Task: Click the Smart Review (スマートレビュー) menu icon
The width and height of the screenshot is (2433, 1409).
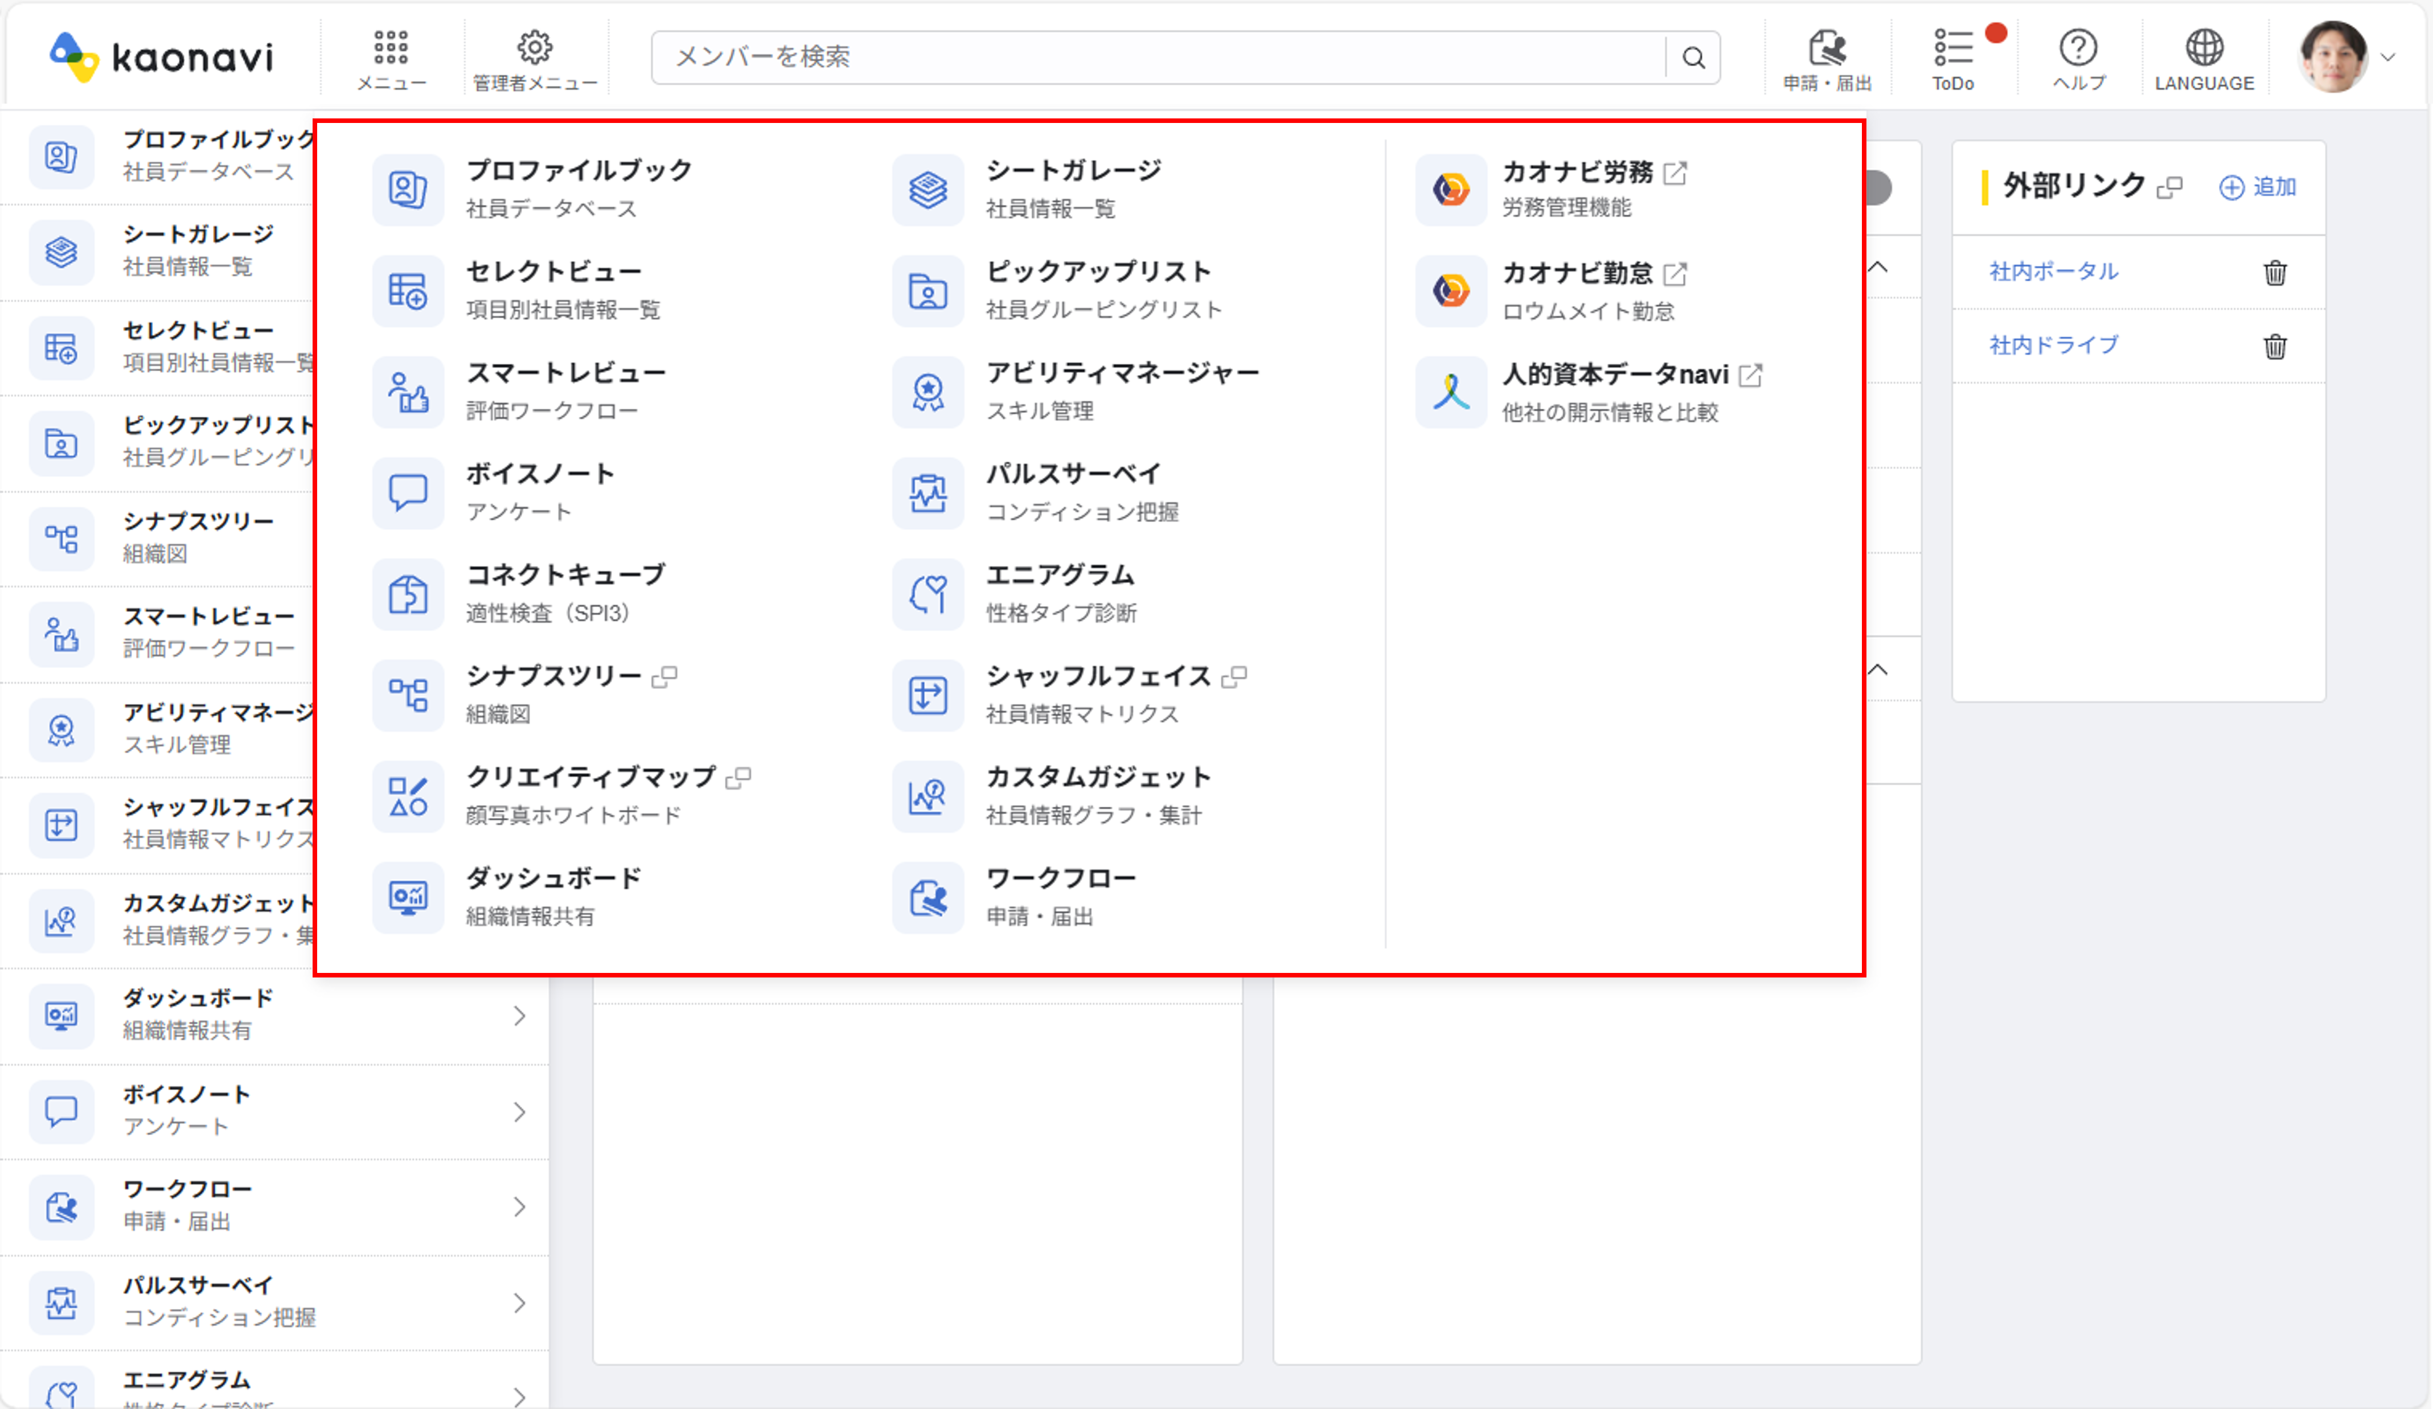Action: pos(408,392)
